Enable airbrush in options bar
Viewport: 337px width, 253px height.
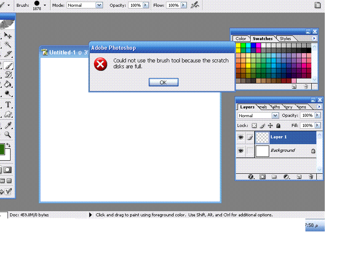[195, 5]
